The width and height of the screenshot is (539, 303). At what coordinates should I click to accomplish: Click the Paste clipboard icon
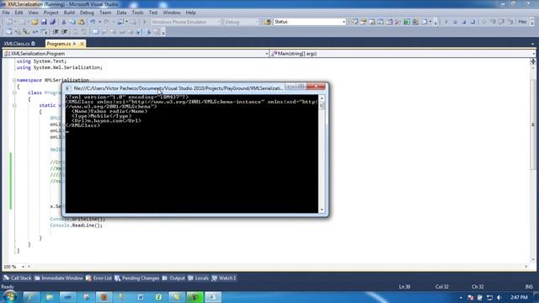82,22
